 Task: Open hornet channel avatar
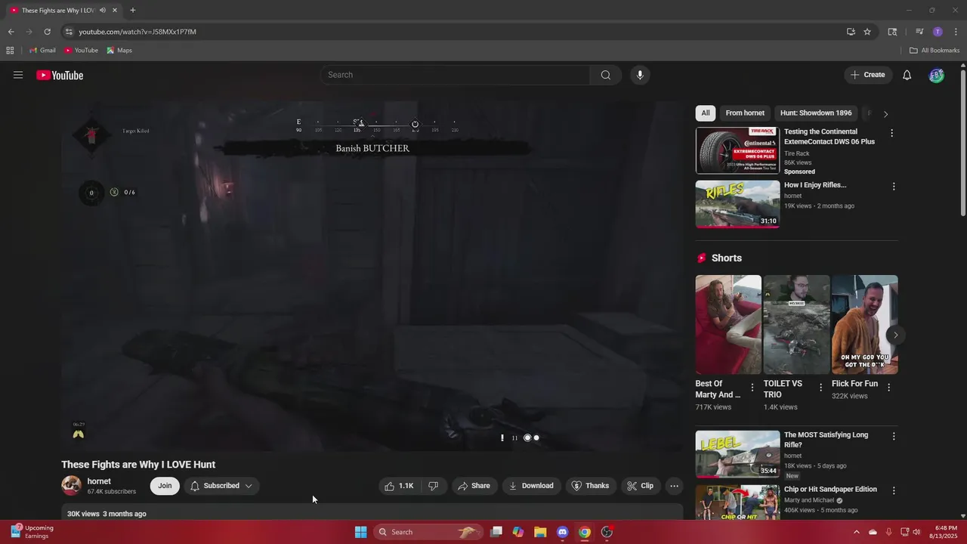(72, 486)
